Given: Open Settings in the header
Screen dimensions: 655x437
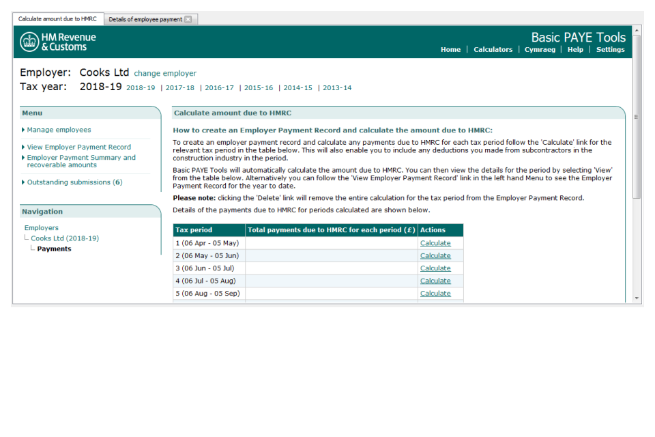Looking at the screenshot, I should (x=610, y=49).
